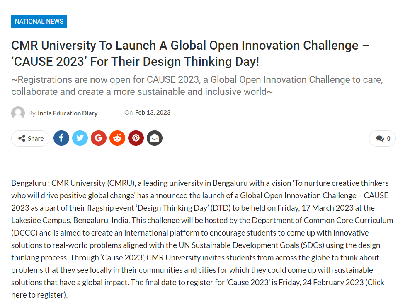The image size is (410, 303).
Task: Share the article on Facebook
Action: coord(61,138)
